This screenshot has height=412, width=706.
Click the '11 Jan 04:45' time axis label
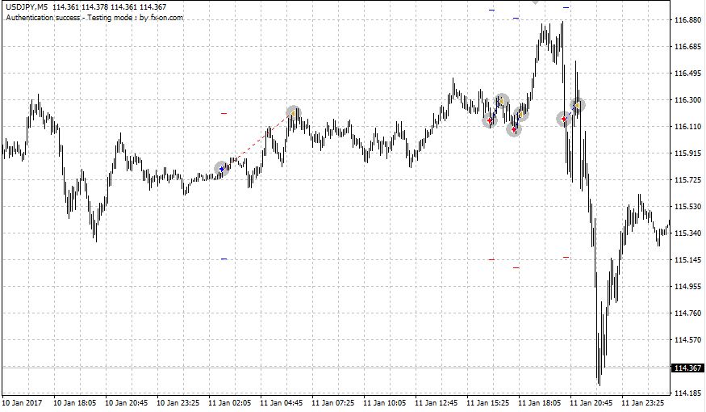282,402
